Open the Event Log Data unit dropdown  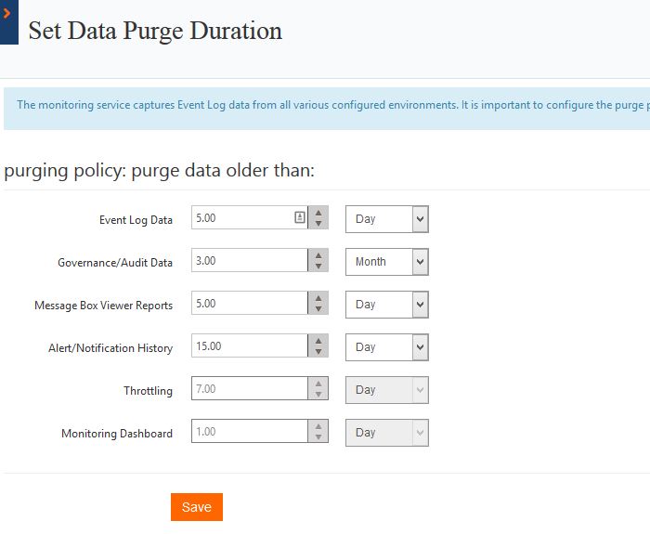(387, 219)
